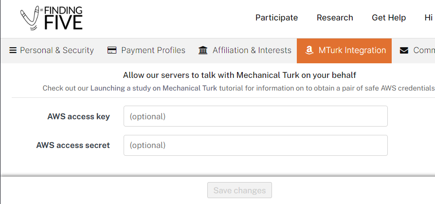Open the Personal & Security tab
435x204 pixels.
pyautogui.click(x=51, y=51)
